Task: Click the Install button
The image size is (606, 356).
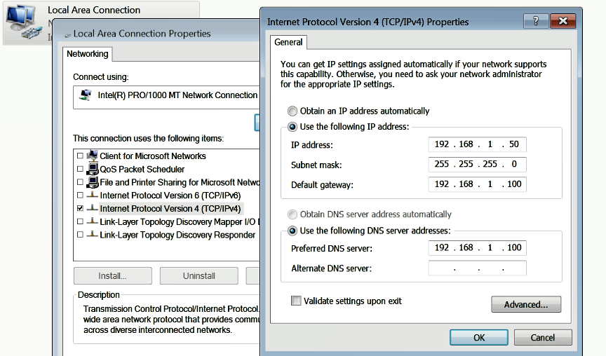Action: tap(112, 275)
